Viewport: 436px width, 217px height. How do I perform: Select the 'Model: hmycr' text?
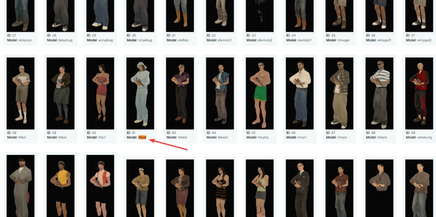[337, 137]
